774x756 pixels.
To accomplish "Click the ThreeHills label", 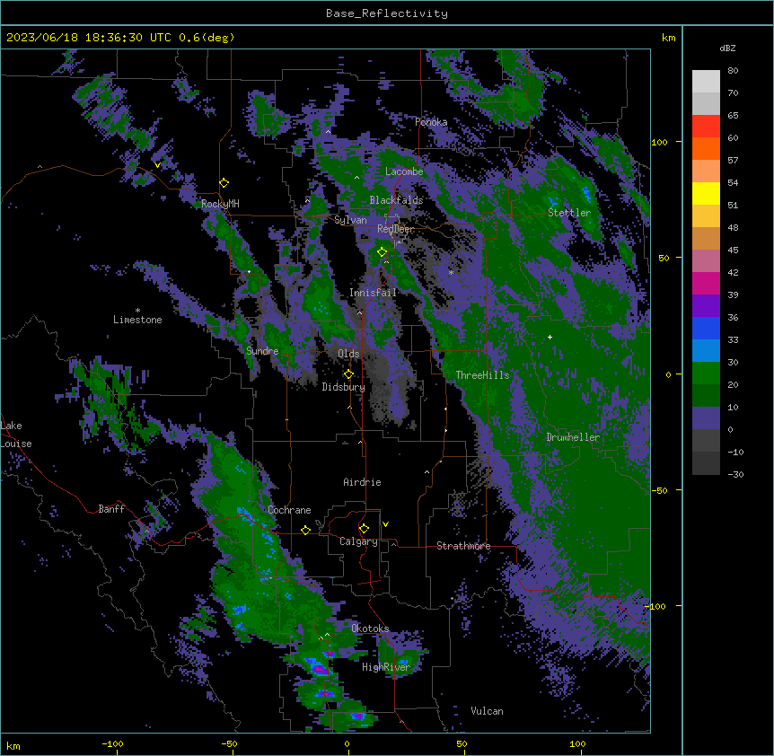I will (482, 375).
